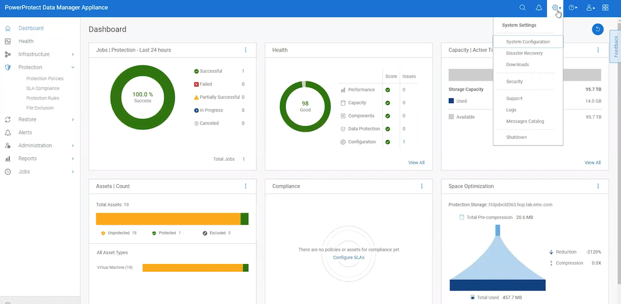Click the Storage Capacity gray bar
The width and height of the screenshot is (621, 304).
click(525, 75)
